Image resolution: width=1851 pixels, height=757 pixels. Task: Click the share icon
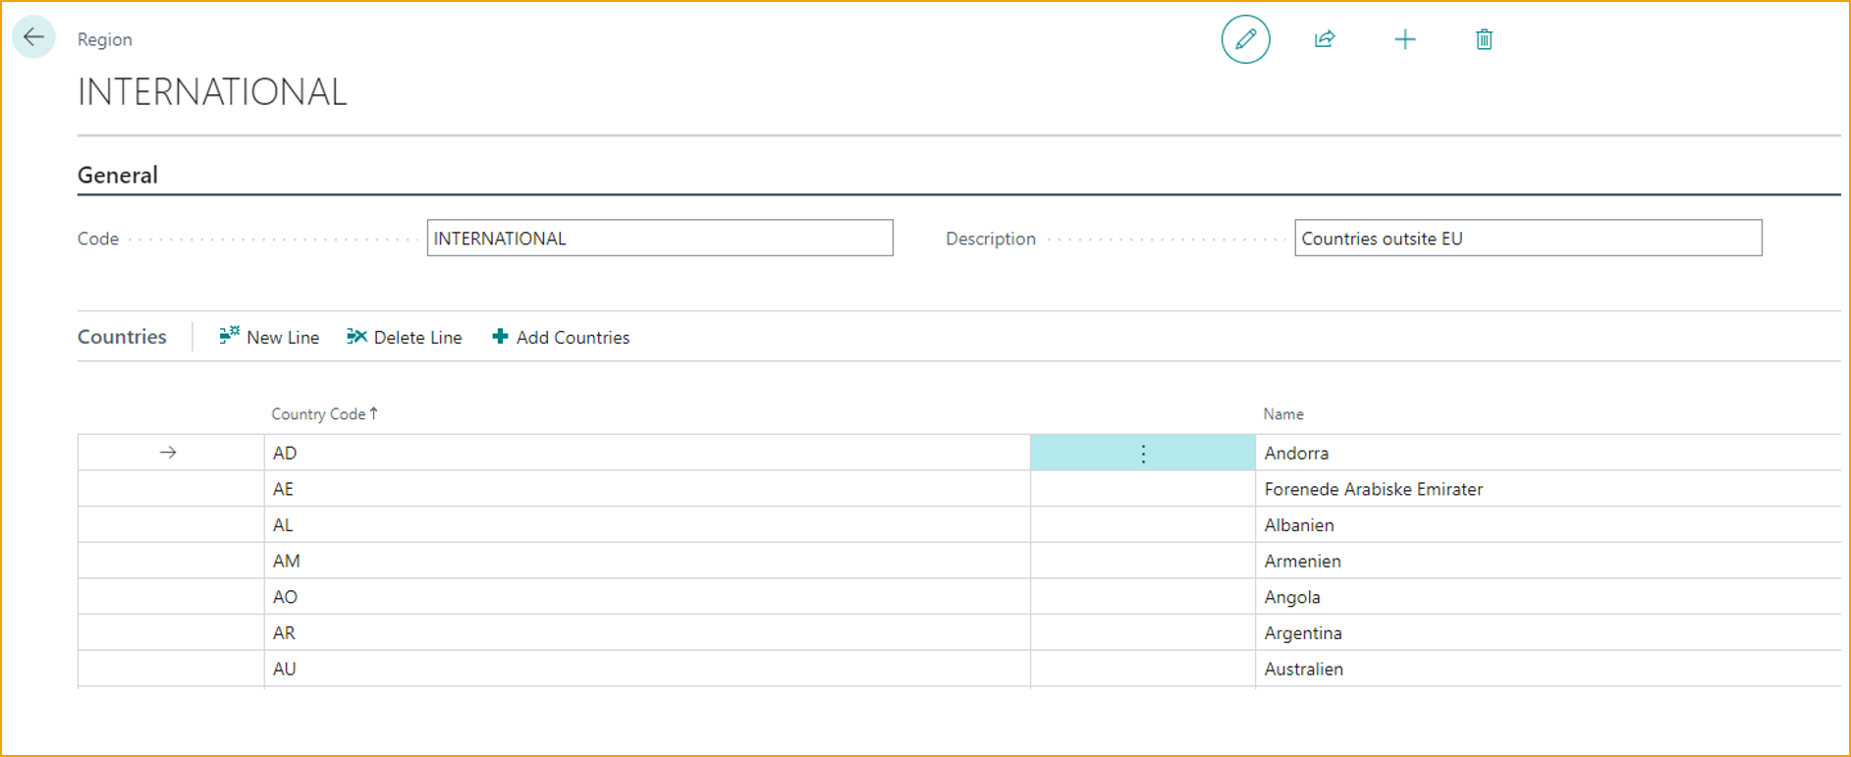(1325, 39)
